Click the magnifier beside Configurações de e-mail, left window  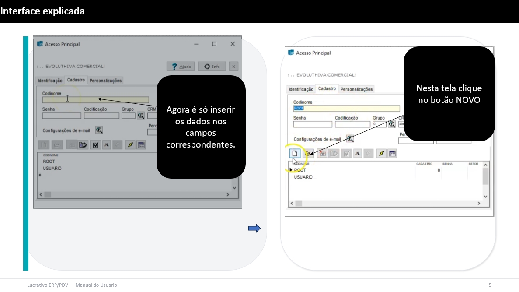coord(99,130)
